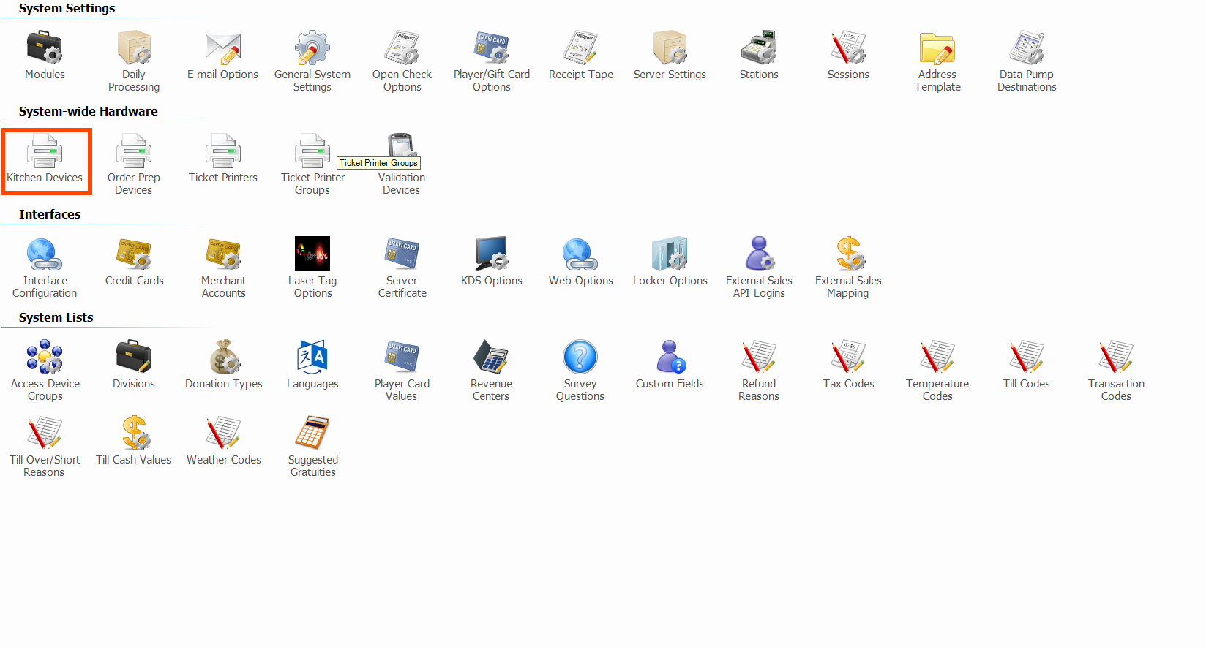The width and height of the screenshot is (1206, 647).
Task: Open Access Device Groups list
Action: click(45, 357)
